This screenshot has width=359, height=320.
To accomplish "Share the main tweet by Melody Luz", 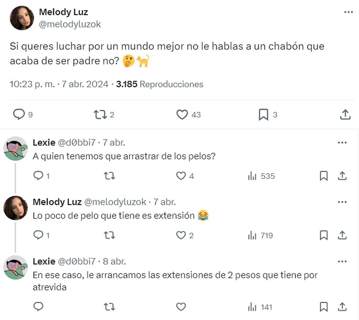I will [345, 115].
